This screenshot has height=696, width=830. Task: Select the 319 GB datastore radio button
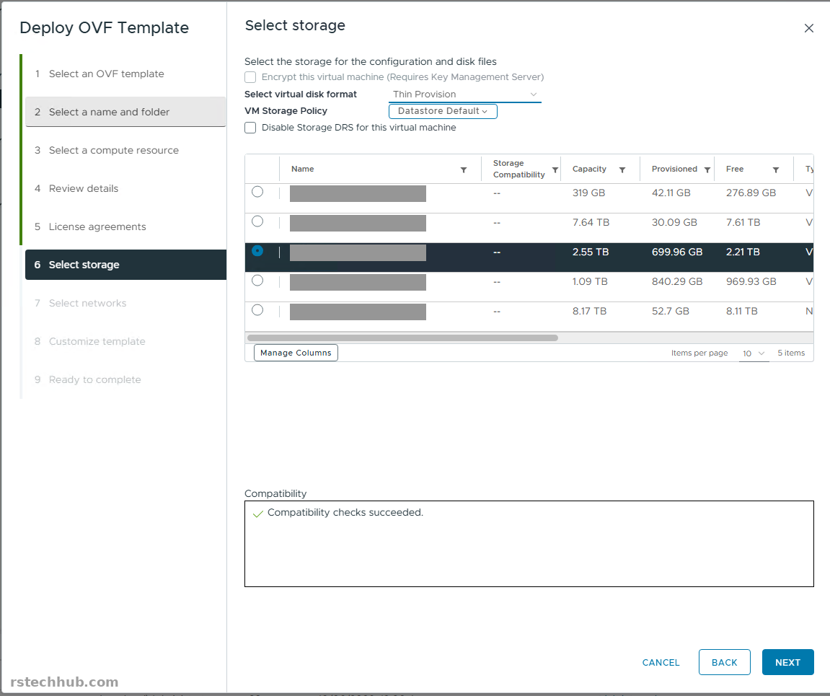tap(257, 192)
